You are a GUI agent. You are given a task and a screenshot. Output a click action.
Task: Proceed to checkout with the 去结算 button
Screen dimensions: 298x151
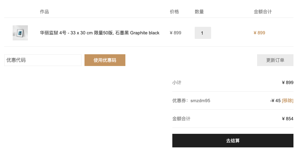(233, 140)
